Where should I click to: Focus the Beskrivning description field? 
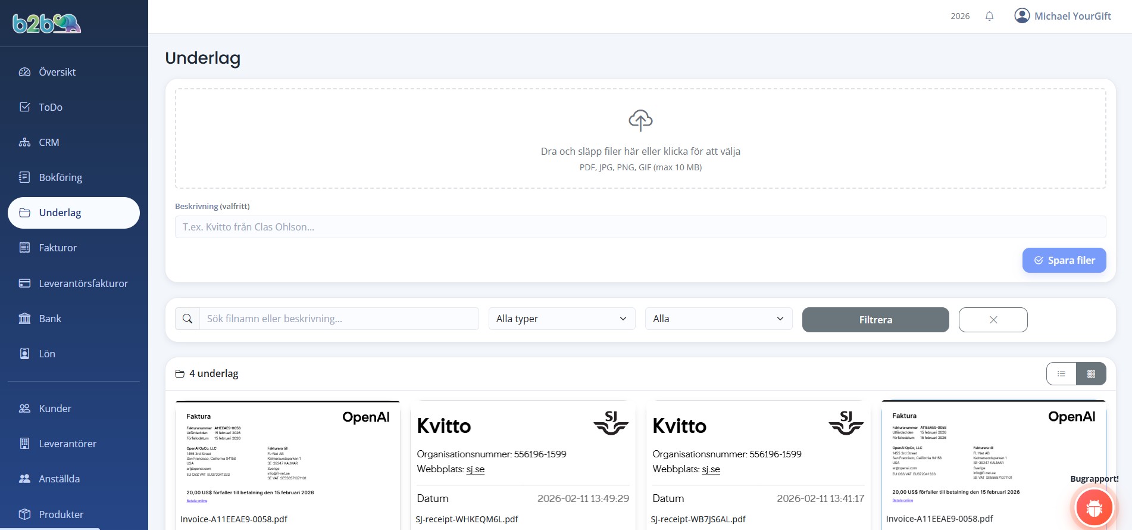click(640, 227)
